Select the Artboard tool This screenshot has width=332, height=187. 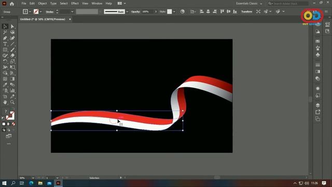point(5,97)
